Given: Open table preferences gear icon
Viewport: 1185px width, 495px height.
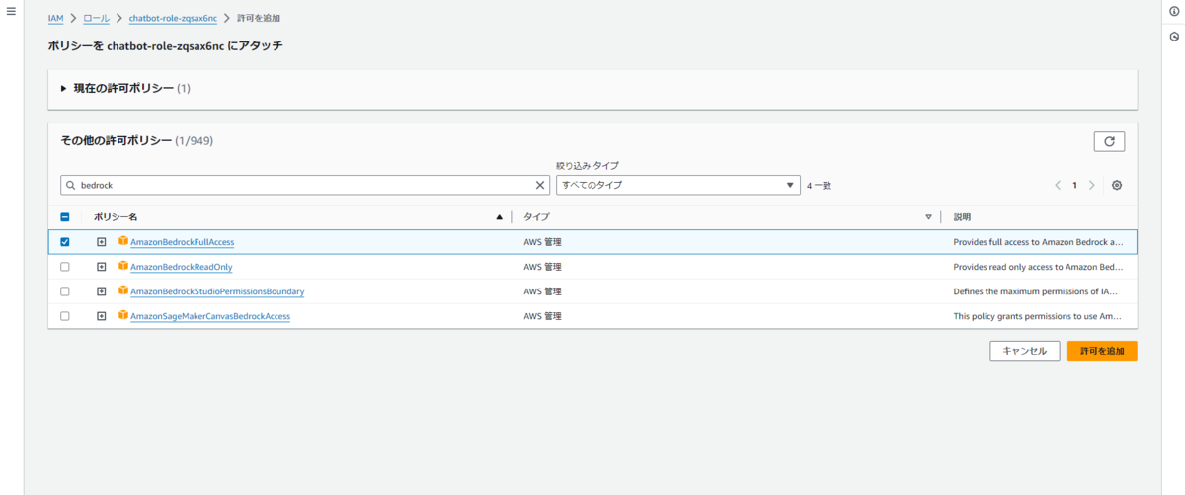Looking at the screenshot, I should point(1117,185).
